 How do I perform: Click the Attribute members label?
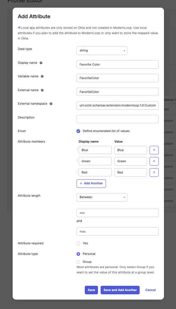[31, 141]
